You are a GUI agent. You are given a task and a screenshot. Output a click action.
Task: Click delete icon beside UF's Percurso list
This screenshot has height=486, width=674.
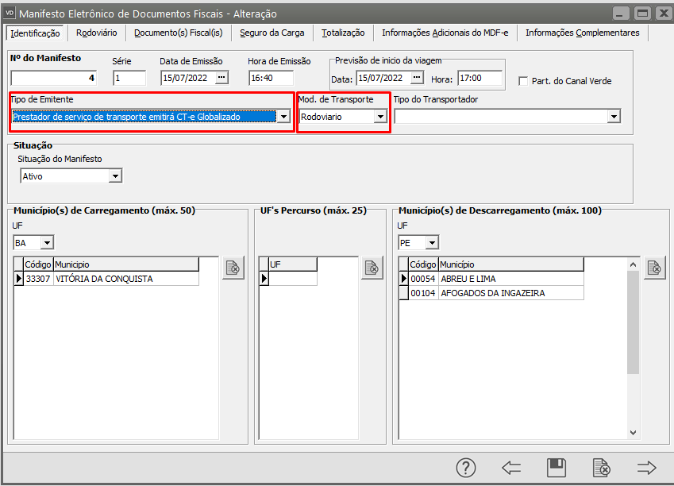point(372,268)
